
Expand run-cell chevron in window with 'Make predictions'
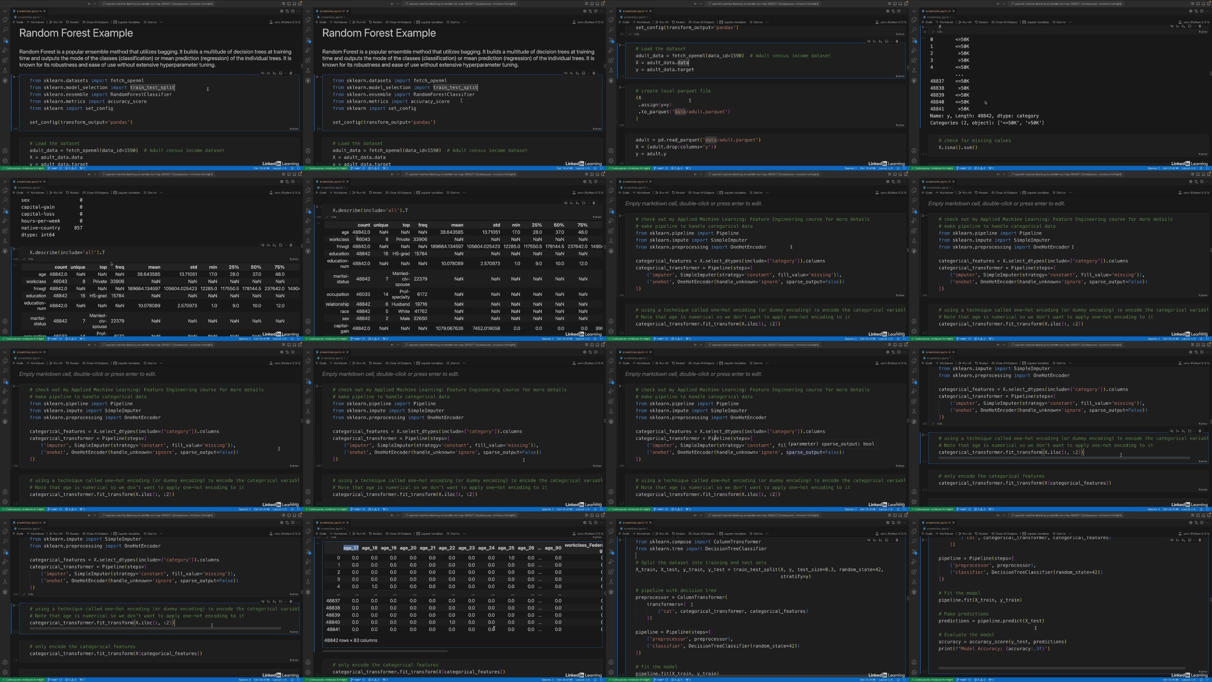926,540
